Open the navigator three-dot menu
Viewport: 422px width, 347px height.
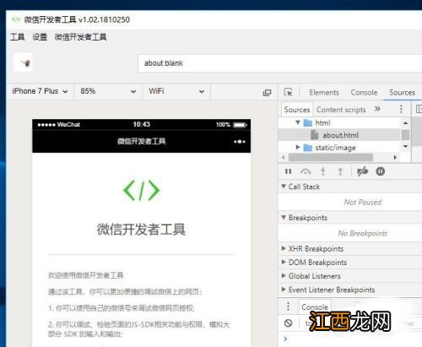[x=401, y=109]
